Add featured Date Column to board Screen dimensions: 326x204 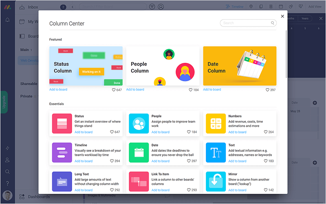pyautogui.click(x=212, y=89)
